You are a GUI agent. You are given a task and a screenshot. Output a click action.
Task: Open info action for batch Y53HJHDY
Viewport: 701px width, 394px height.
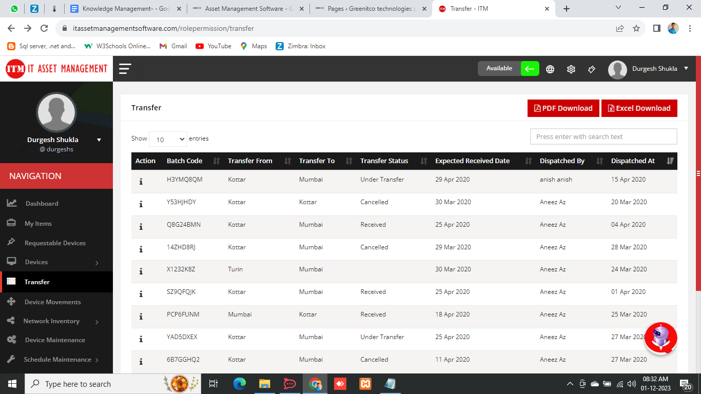pyautogui.click(x=141, y=204)
